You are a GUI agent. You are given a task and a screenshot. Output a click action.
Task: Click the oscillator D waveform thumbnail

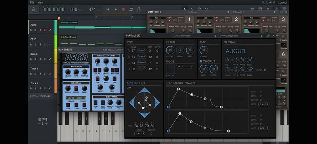[x=142, y=69]
